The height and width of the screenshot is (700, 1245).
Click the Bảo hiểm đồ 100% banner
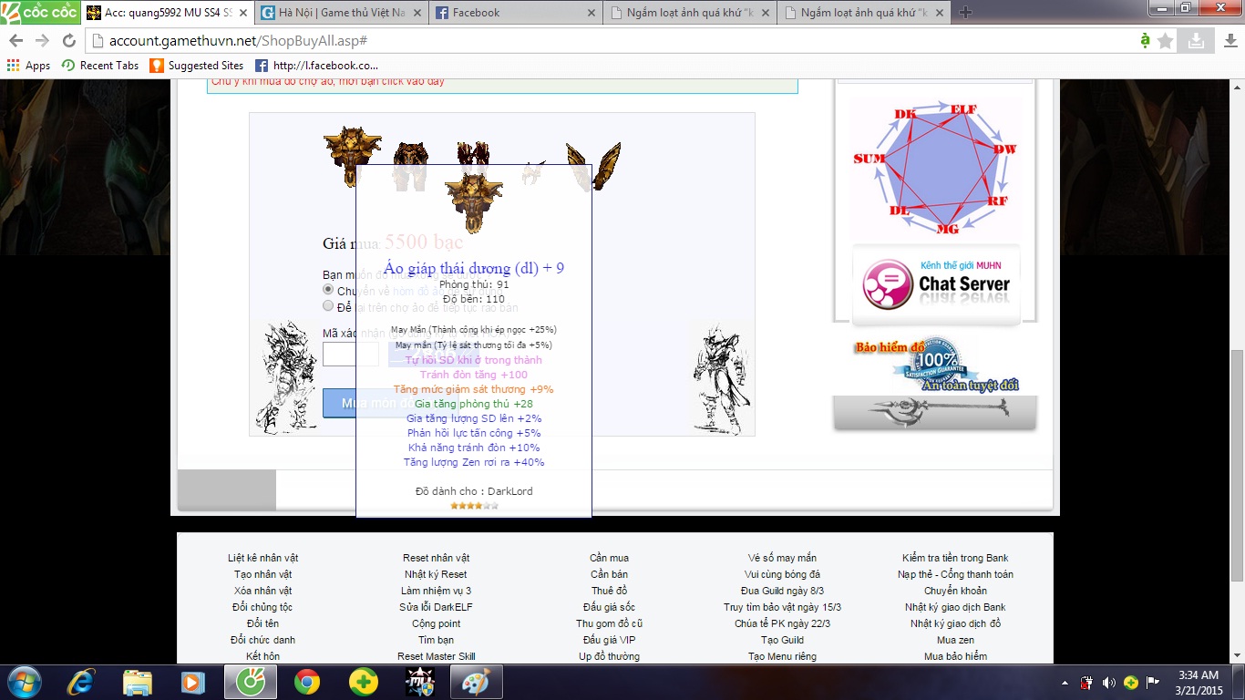pos(936,365)
